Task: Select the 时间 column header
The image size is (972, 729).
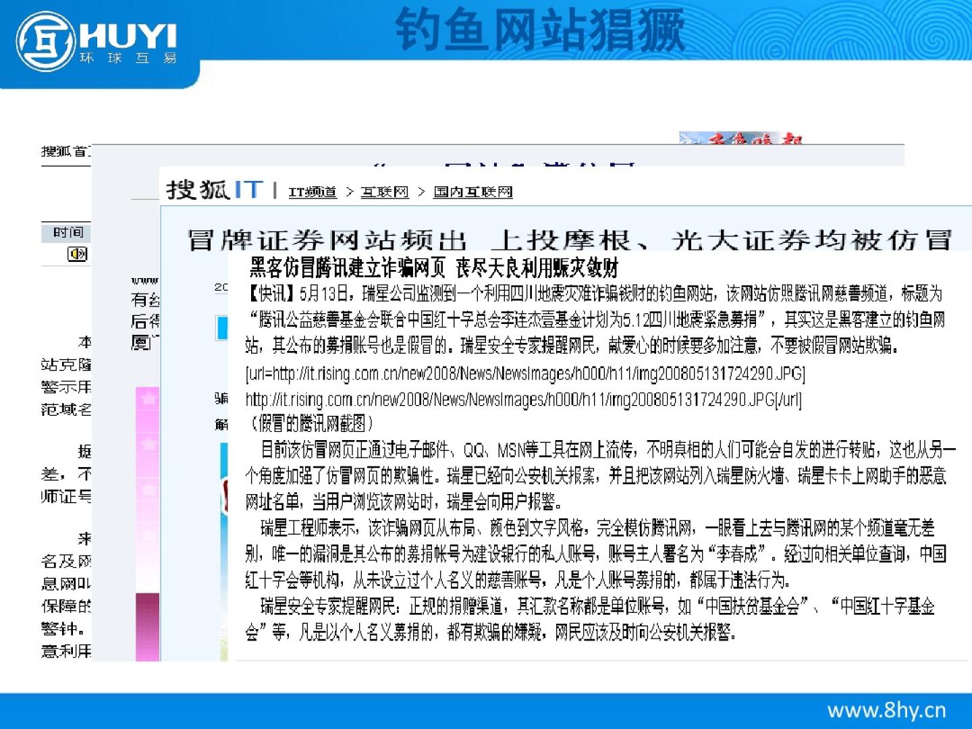Action: point(67,232)
